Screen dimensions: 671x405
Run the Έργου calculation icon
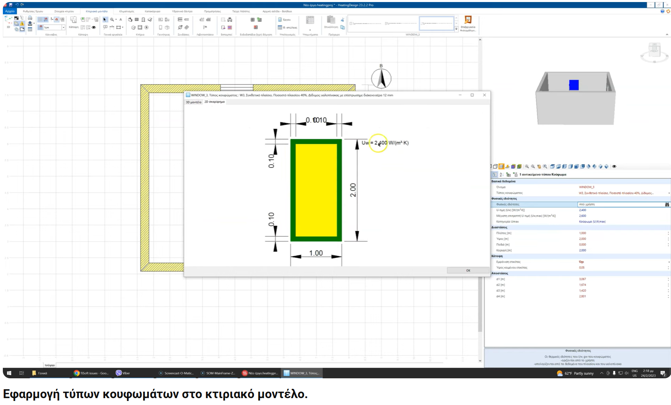pos(281,19)
